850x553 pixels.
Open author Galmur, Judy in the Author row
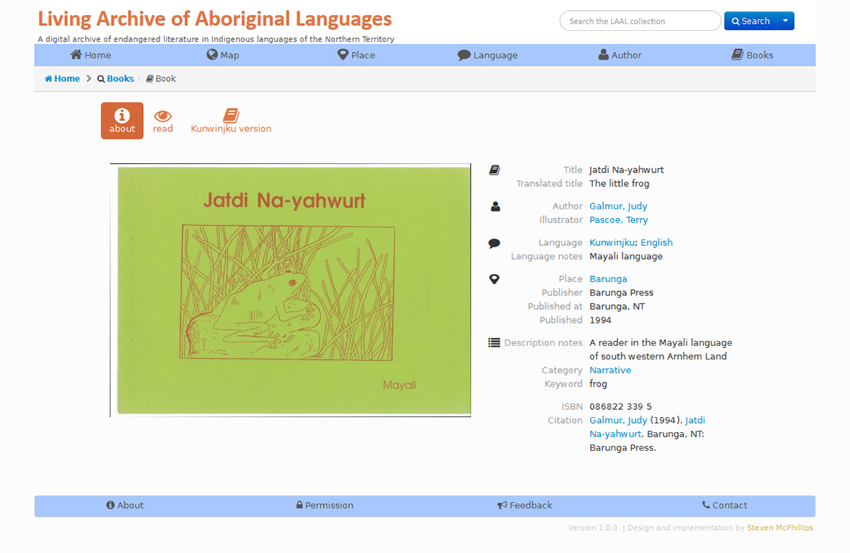[x=618, y=206]
